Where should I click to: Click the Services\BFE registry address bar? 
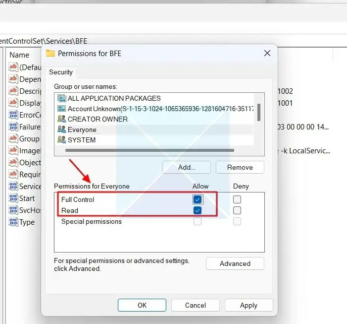[x=173, y=41]
